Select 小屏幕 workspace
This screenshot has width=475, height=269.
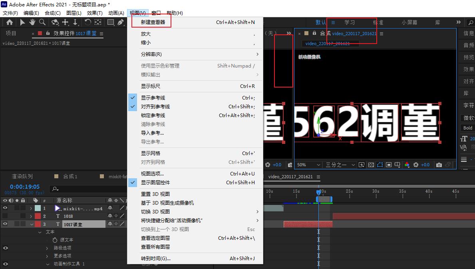coord(409,22)
